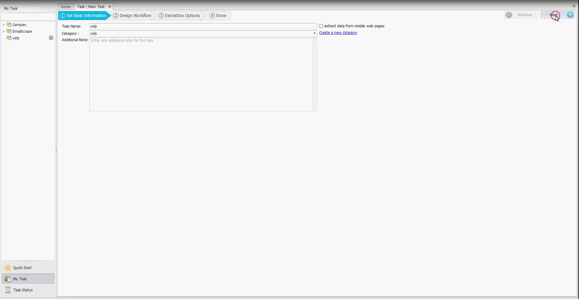
Task: Click the Task Status hourglass icon
Action: click(8, 290)
